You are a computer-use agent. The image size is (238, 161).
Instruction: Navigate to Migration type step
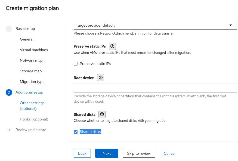(32, 82)
